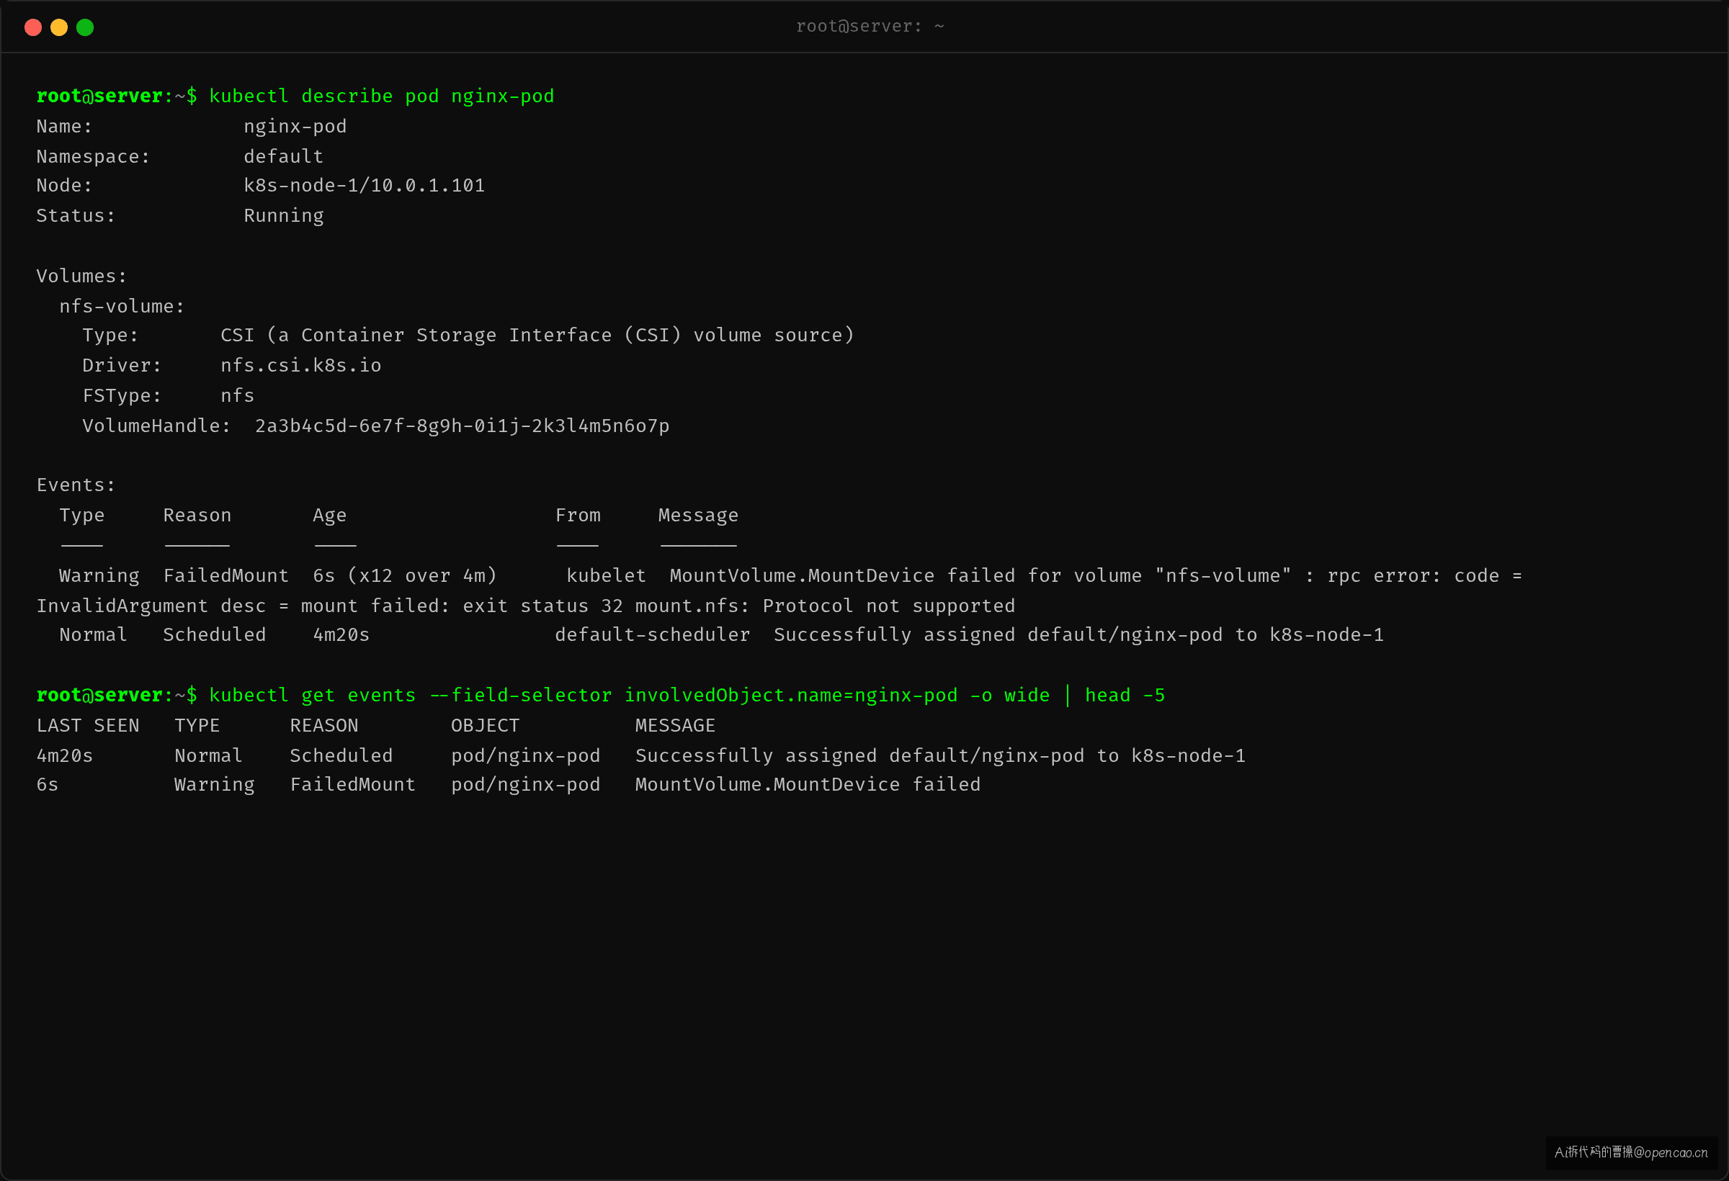Click the 'FailedMount' reason in describe output
1729x1181 pixels.
click(x=226, y=575)
